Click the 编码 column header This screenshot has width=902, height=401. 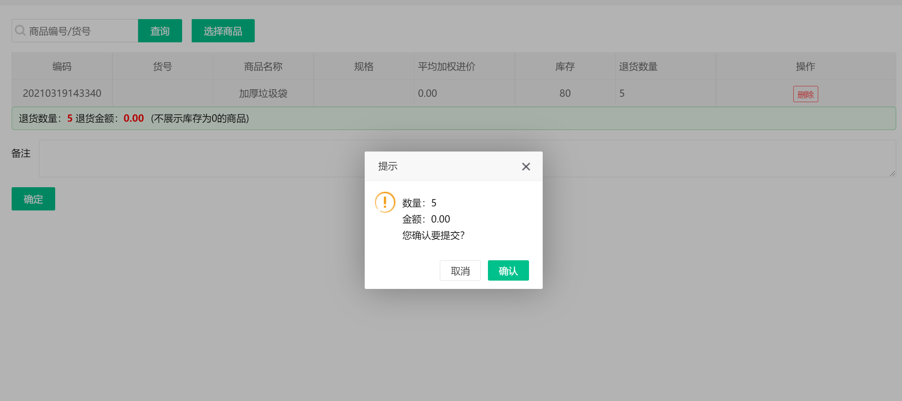pyautogui.click(x=61, y=66)
